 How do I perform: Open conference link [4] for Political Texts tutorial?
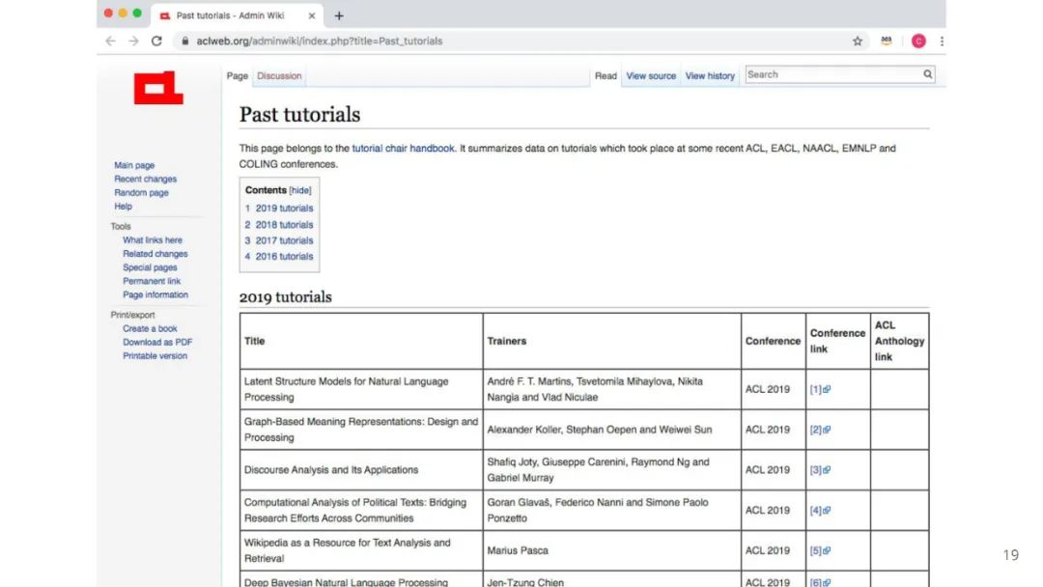[x=820, y=511]
